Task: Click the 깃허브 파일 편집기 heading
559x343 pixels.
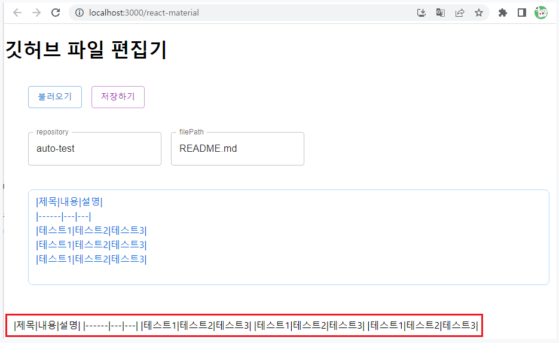Action: point(86,49)
